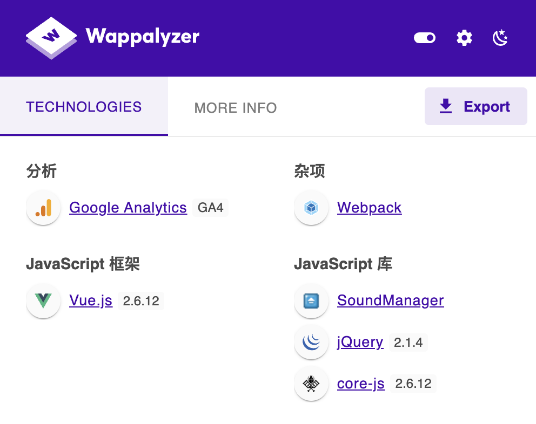Click the GA4 version badge
Image resolution: width=536 pixels, height=424 pixels.
[x=211, y=208]
